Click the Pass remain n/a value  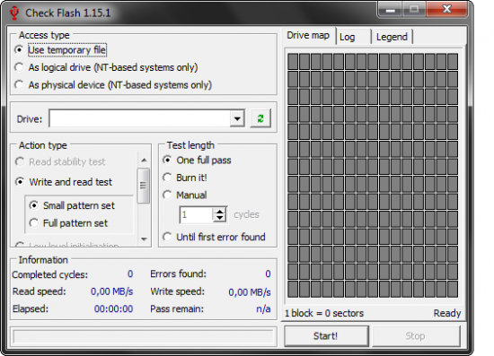[x=263, y=308]
